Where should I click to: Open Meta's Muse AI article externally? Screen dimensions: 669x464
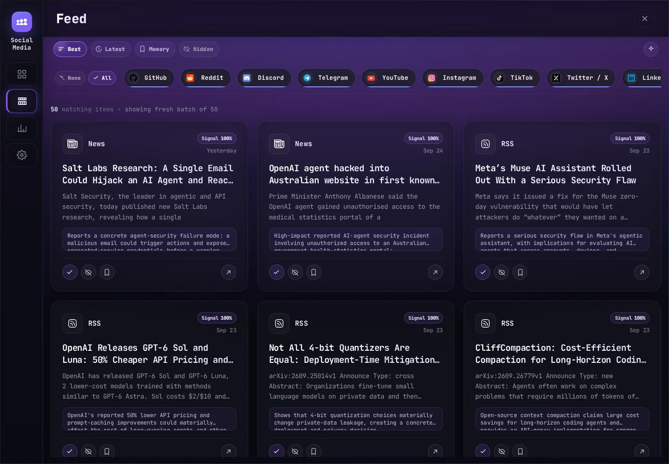(x=642, y=272)
